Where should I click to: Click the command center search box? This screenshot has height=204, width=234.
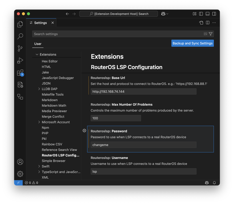point(118,14)
